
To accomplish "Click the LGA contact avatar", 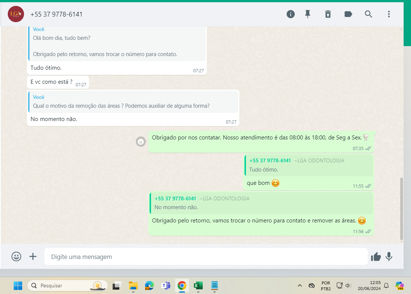I will point(16,14).
